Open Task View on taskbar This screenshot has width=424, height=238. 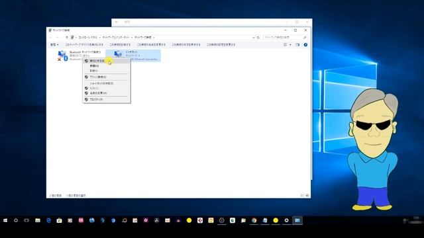pos(26,220)
